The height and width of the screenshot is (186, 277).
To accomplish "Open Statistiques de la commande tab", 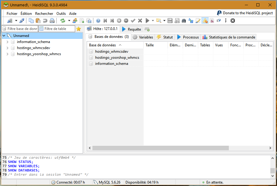I will click(x=229, y=37).
